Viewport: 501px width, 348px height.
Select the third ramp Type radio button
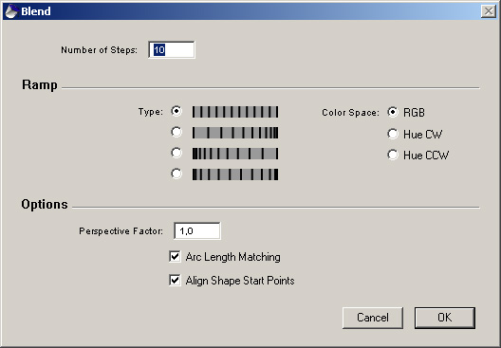click(x=176, y=153)
